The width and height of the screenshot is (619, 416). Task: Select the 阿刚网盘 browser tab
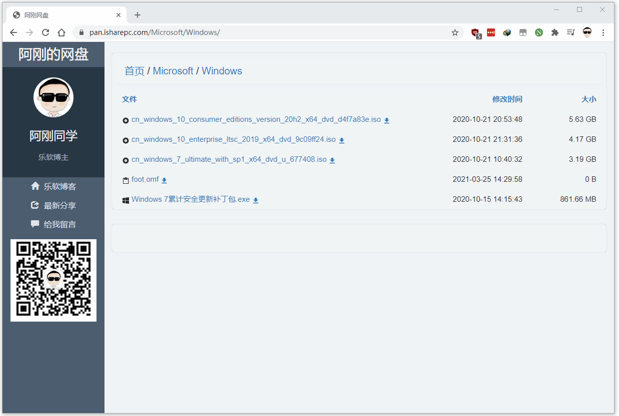(x=66, y=15)
